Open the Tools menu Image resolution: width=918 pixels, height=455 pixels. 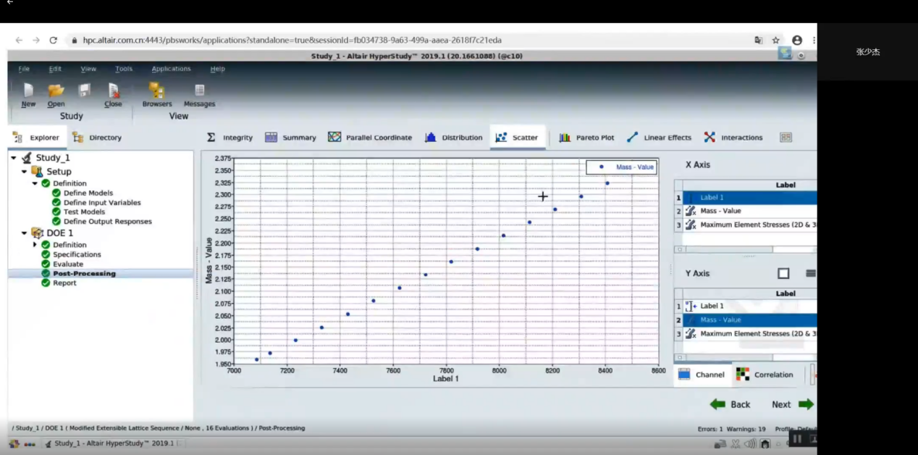tap(124, 69)
